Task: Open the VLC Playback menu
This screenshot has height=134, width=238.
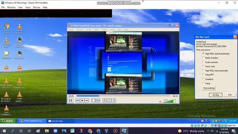Action: coord(80,29)
